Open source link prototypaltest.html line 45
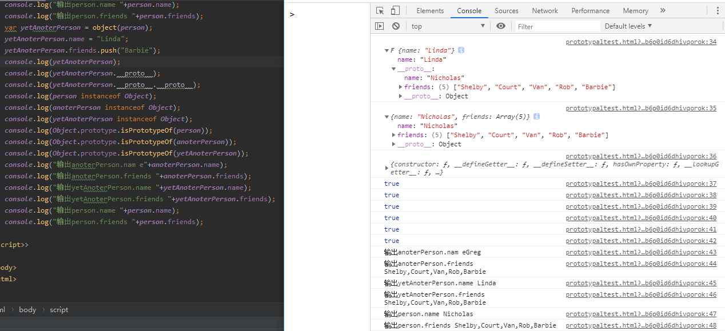This screenshot has height=331, width=725. click(x=641, y=283)
